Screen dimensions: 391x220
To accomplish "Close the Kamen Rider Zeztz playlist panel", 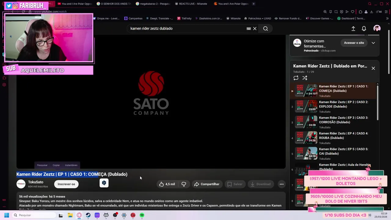I will (x=373, y=68).
